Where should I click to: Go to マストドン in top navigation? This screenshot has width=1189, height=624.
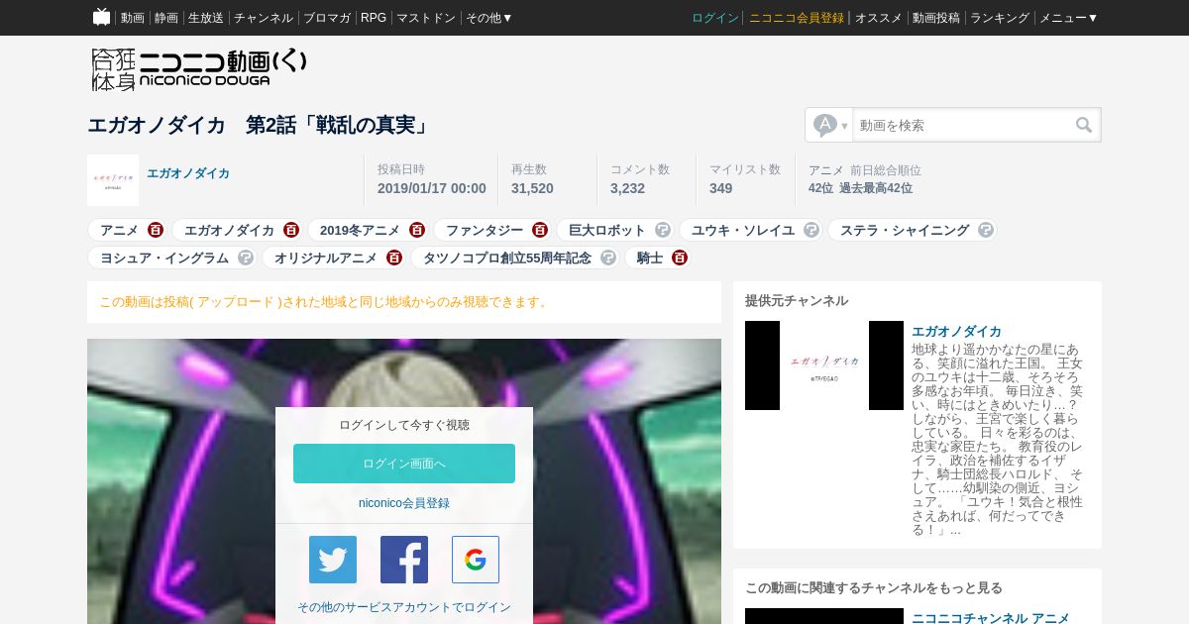[426, 18]
